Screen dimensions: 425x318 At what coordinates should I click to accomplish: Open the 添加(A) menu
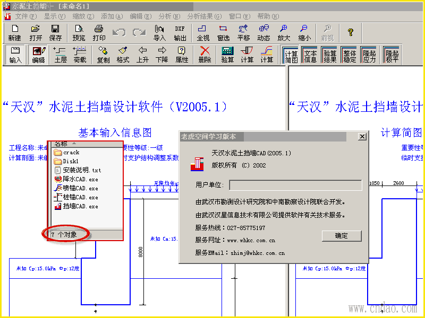(x=112, y=16)
